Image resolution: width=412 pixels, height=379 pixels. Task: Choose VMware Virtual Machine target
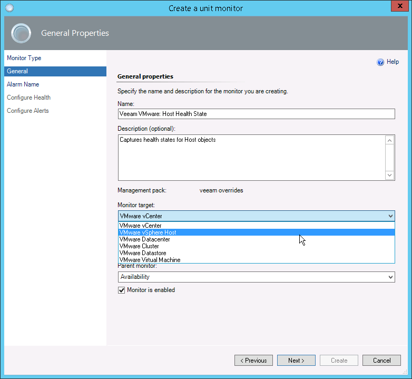[x=150, y=260]
